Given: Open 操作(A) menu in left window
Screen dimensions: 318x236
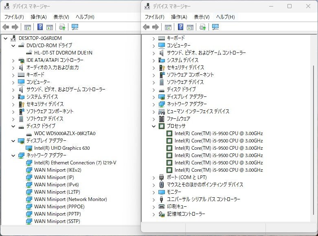Looking at the screenshot, I should pos(39,17).
